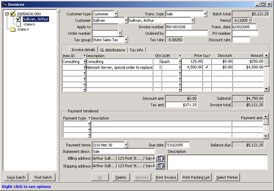Open billing address lookup icon
The width and height of the screenshot is (274, 191).
[x=160, y=159]
